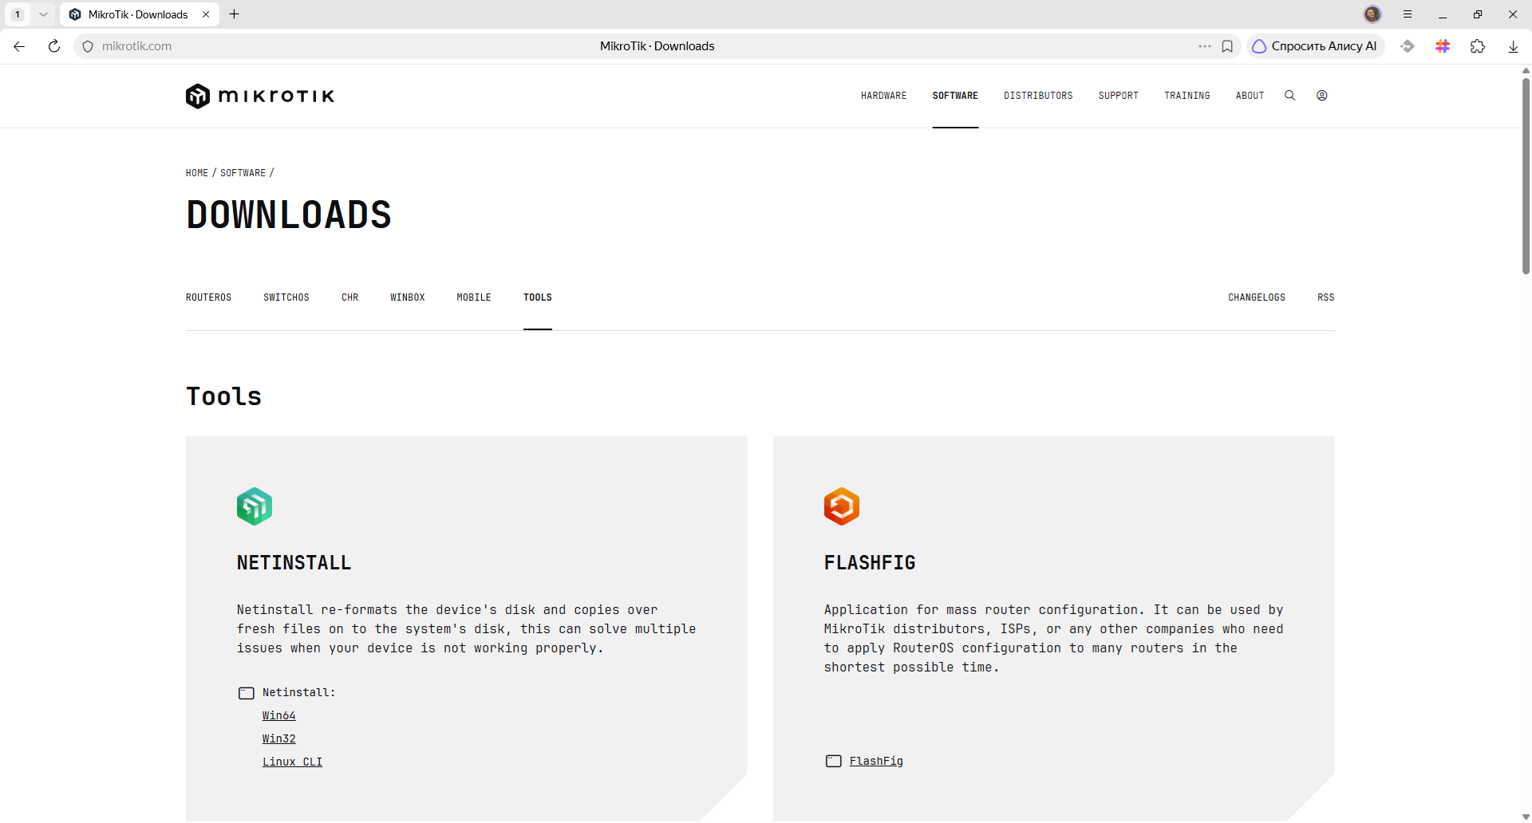This screenshot has height=823, width=1532.
Task: Switch to the Mobile tab
Action: pos(474,297)
